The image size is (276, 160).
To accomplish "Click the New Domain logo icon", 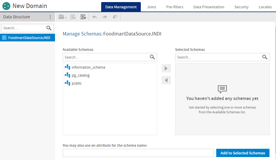I will (x=6, y=6).
